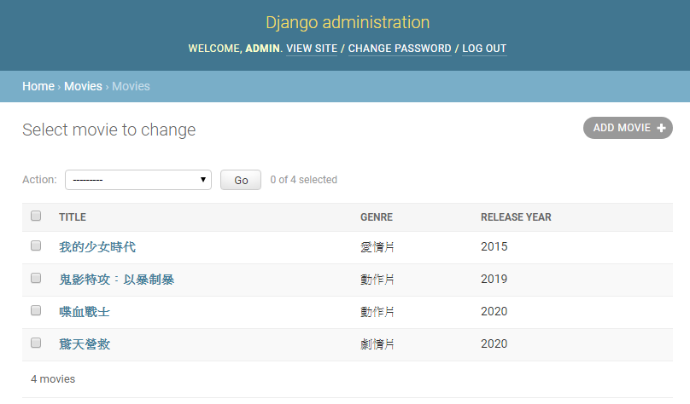The image size is (690, 404).
Task: Click release year 2015
Action: [494, 246]
